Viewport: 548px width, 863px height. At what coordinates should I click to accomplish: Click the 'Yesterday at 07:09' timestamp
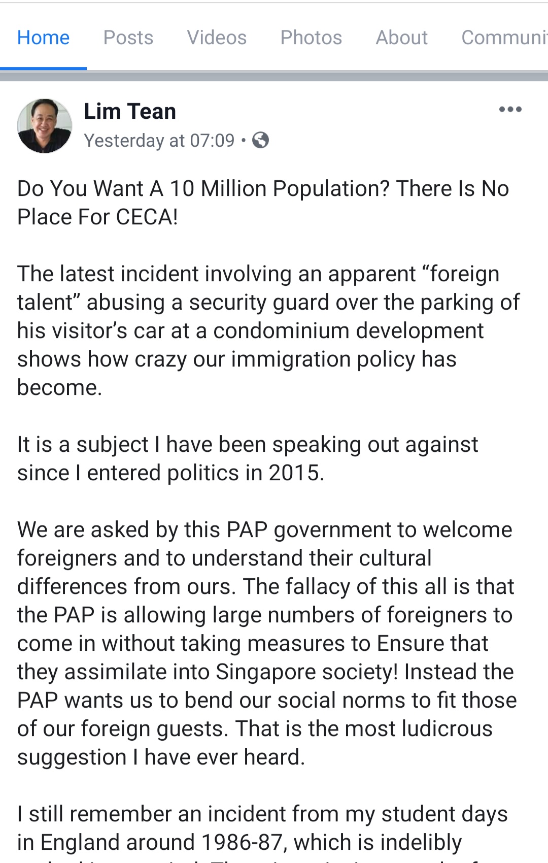[159, 141]
